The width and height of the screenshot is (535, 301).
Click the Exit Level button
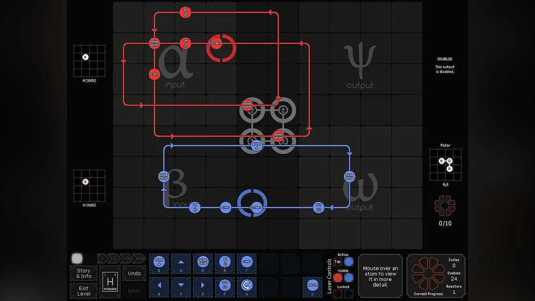83,291
